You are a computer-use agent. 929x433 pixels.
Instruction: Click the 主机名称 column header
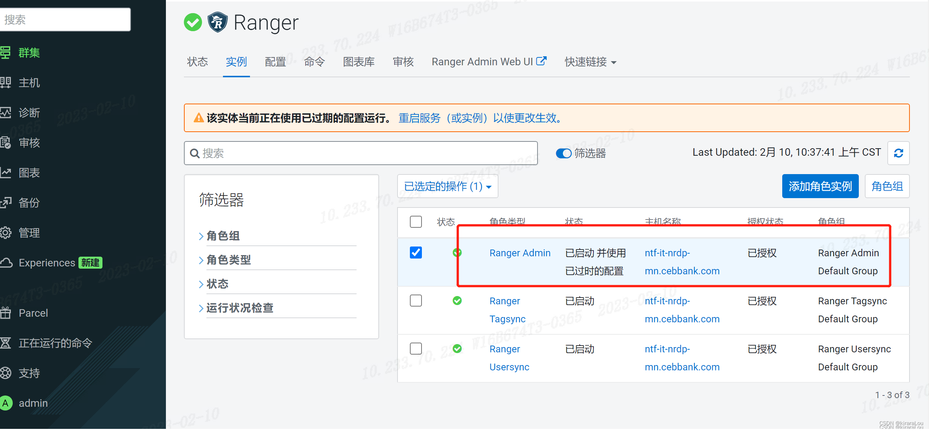pyautogui.click(x=662, y=221)
